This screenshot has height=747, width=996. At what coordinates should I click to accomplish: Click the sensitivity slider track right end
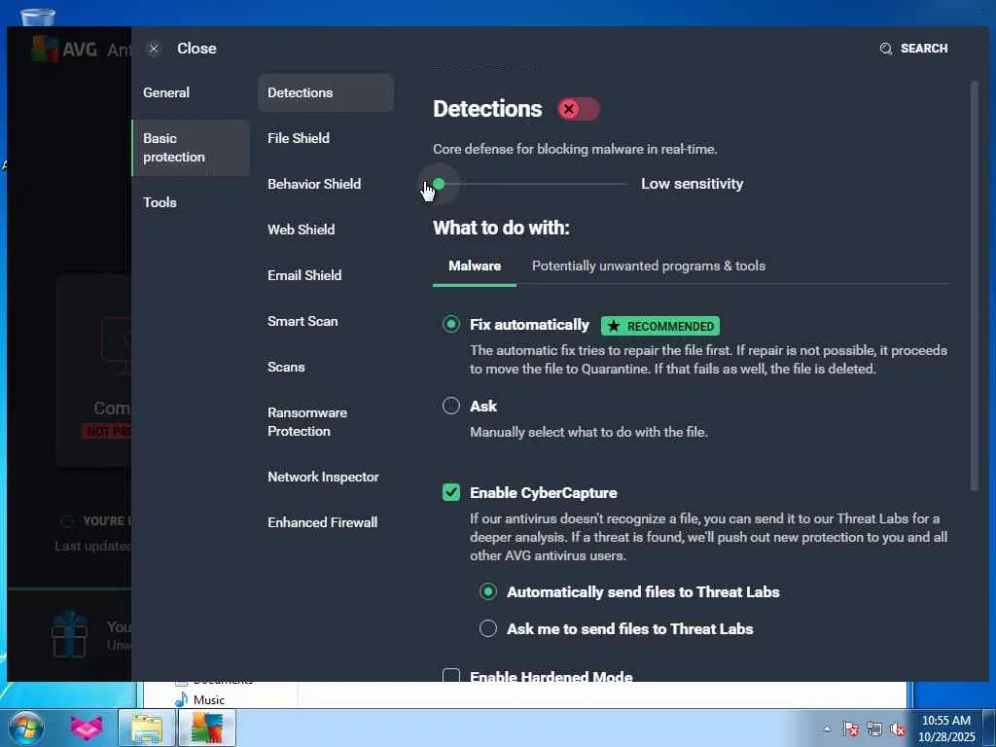[625, 184]
